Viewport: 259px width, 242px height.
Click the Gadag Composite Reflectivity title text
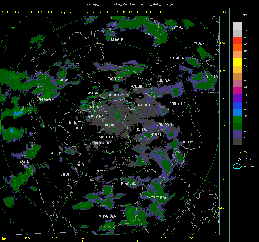pyautogui.click(x=129, y=4)
